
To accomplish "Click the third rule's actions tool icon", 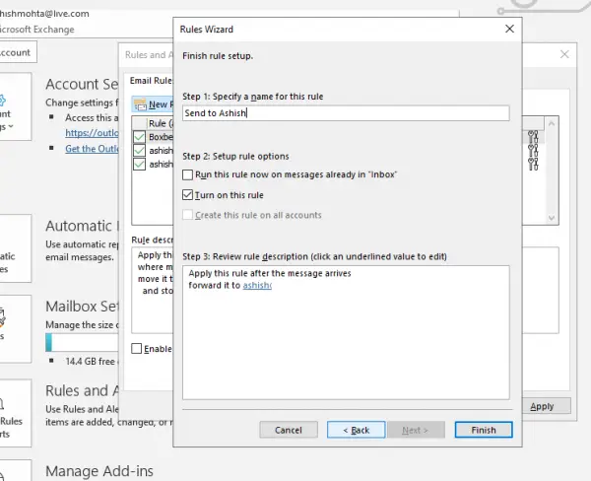I will click(533, 164).
